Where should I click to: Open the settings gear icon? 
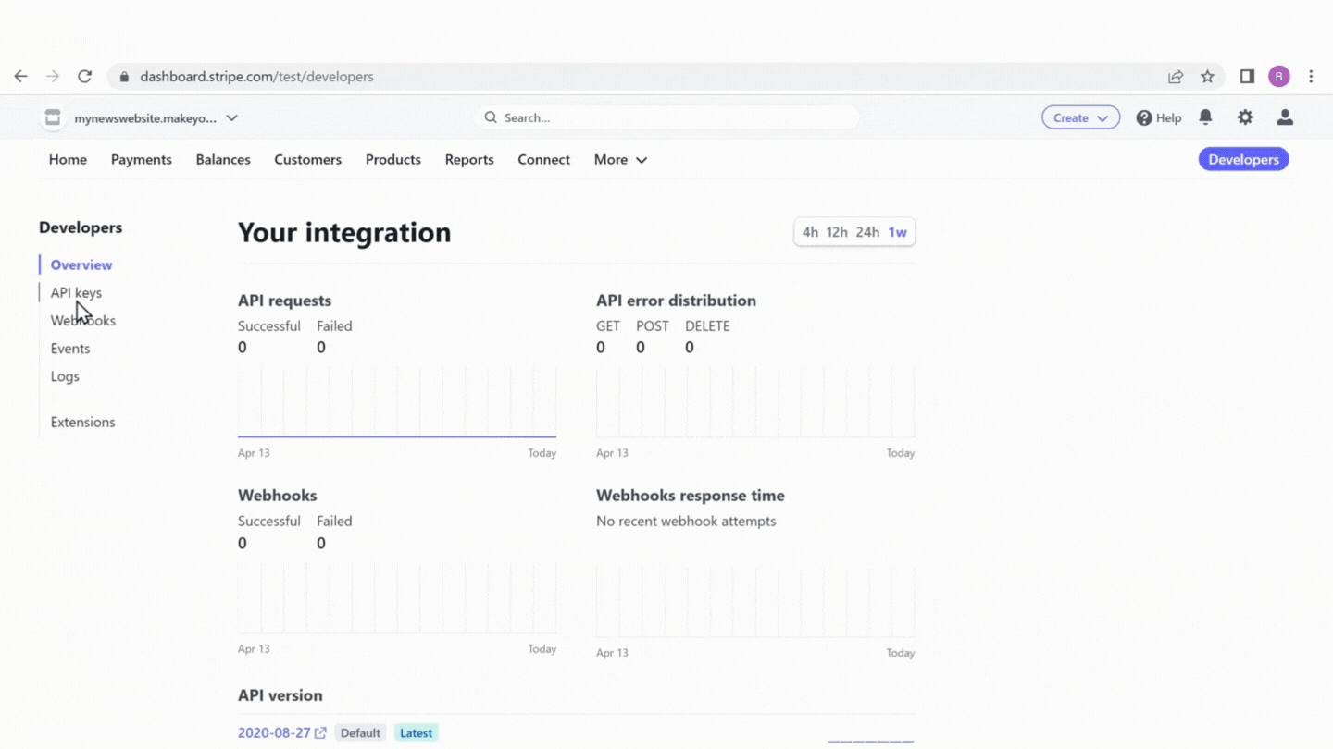1245,117
